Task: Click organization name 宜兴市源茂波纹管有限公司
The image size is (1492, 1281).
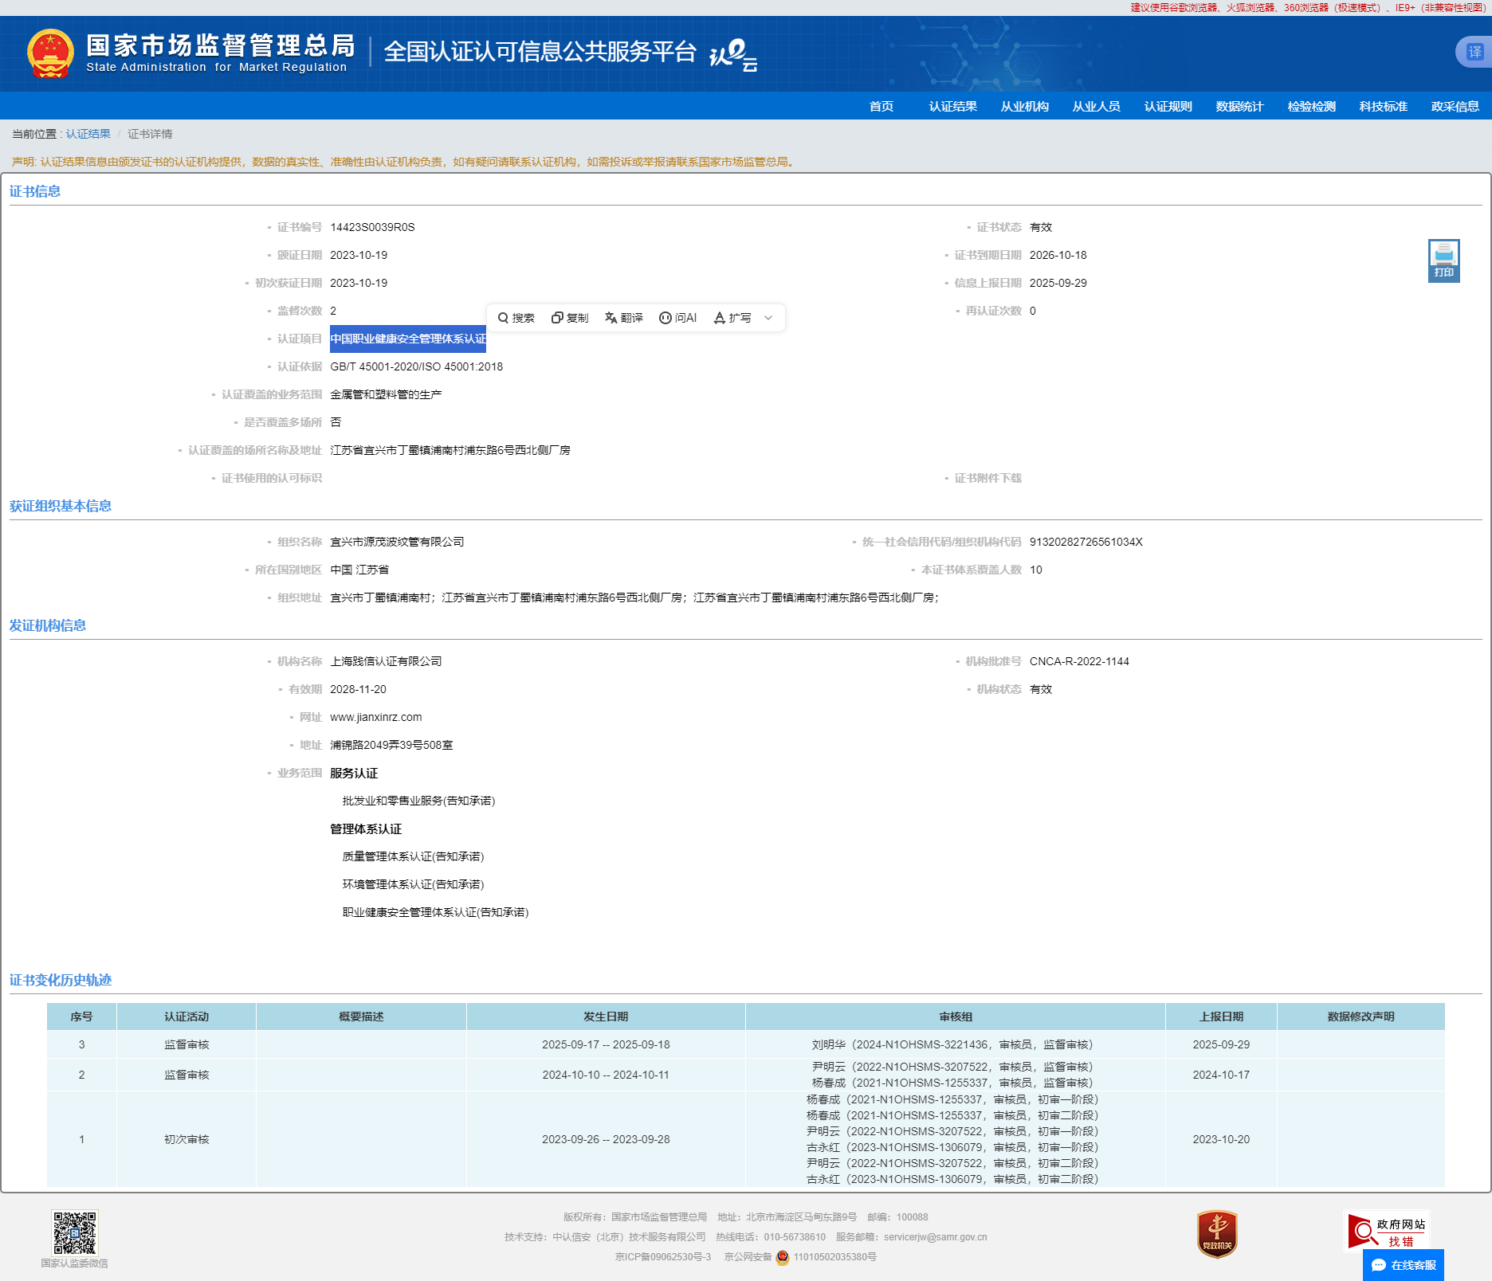Action: point(397,542)
